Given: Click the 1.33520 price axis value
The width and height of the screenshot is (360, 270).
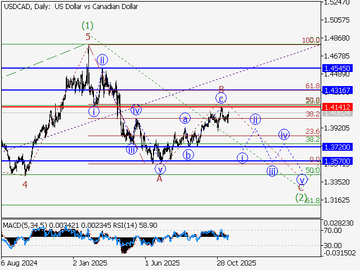Looking at the screenshot, I should tap(337, 182).
